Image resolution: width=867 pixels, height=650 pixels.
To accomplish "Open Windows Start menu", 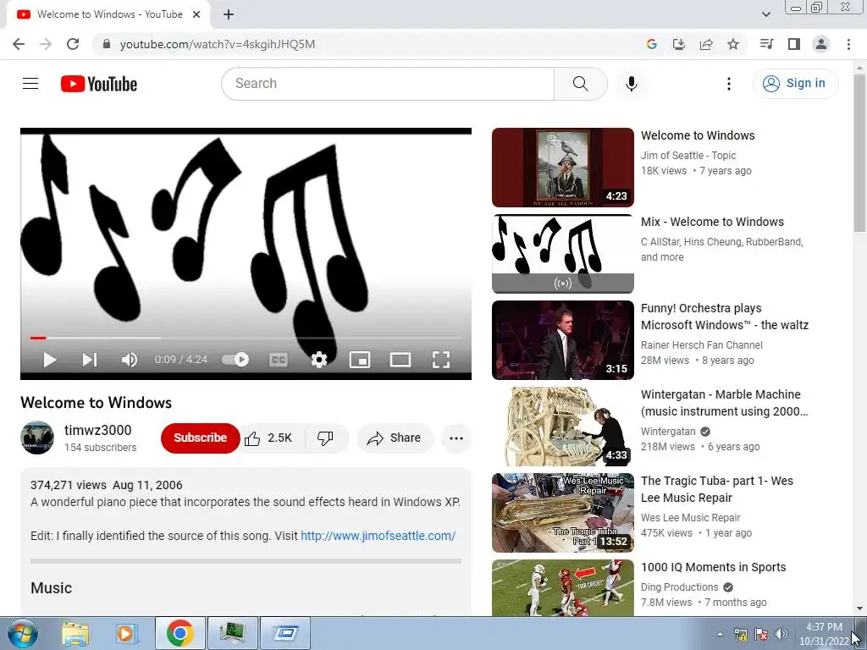I will [22, 633].
